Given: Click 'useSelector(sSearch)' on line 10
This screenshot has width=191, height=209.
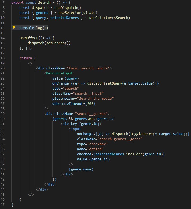Looking at the screenshot, I should 110,18.
